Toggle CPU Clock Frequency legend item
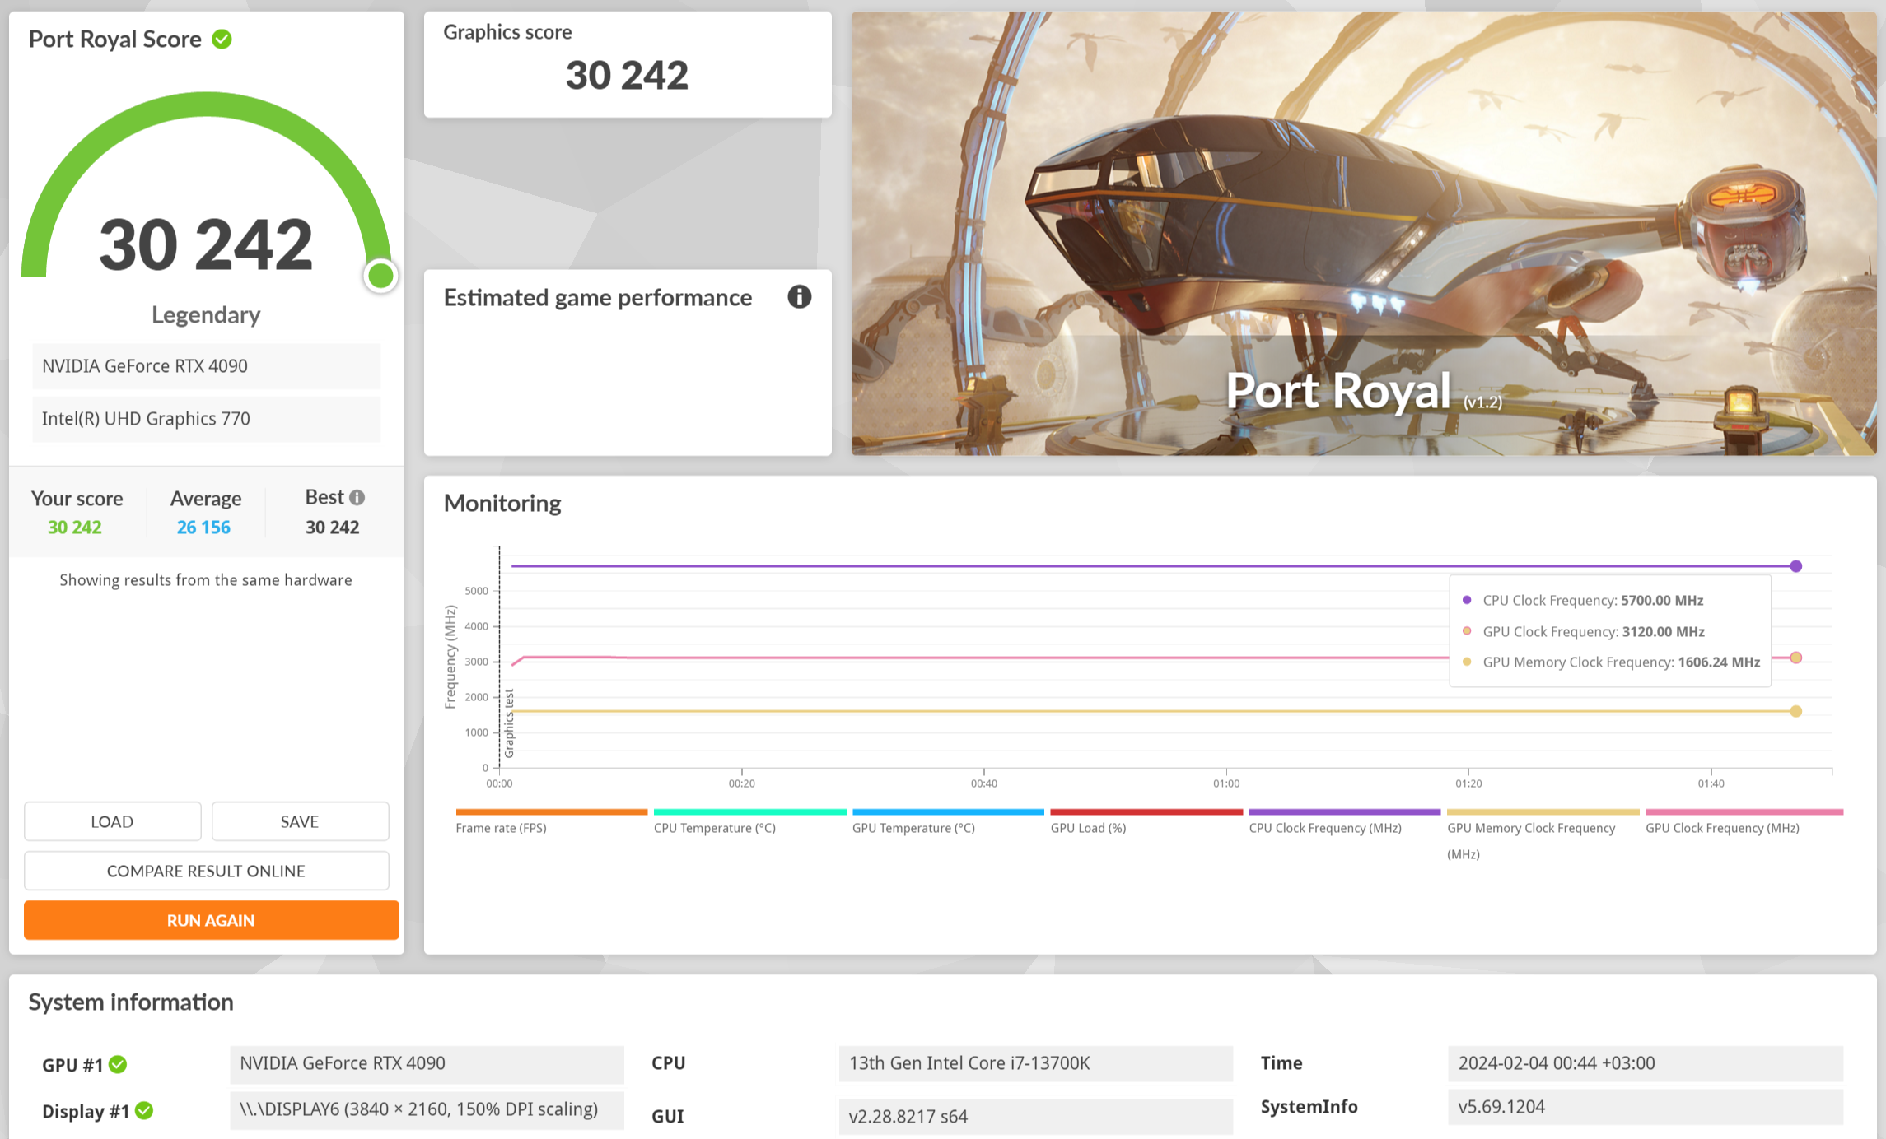The image size is (1886, 1139). click(1324, 828)
